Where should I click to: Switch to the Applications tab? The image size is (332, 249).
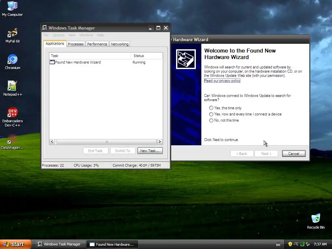[x=55, y=43]
